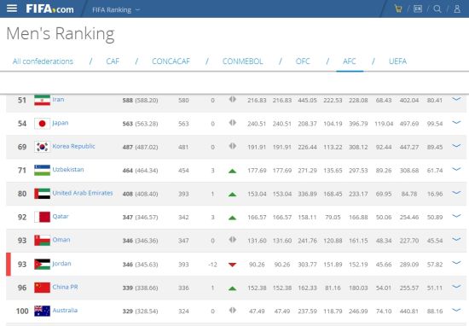Expand the United Arab Emirates row chevron
Screen dimensions: 469x326
(x=456, y=193)
